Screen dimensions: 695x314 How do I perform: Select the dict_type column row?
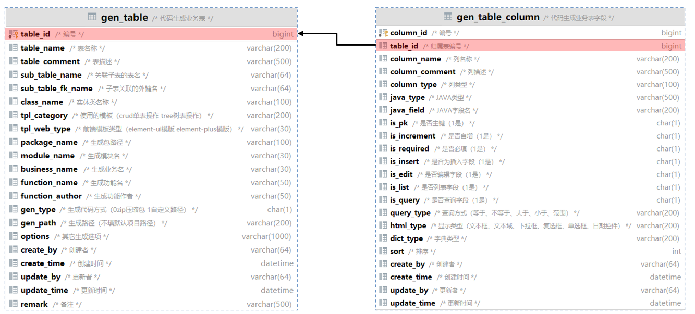click(x=529, y=238)
